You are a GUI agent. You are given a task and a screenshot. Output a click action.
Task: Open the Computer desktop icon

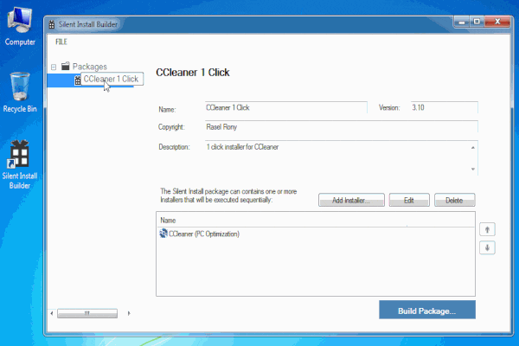point(20,27)
